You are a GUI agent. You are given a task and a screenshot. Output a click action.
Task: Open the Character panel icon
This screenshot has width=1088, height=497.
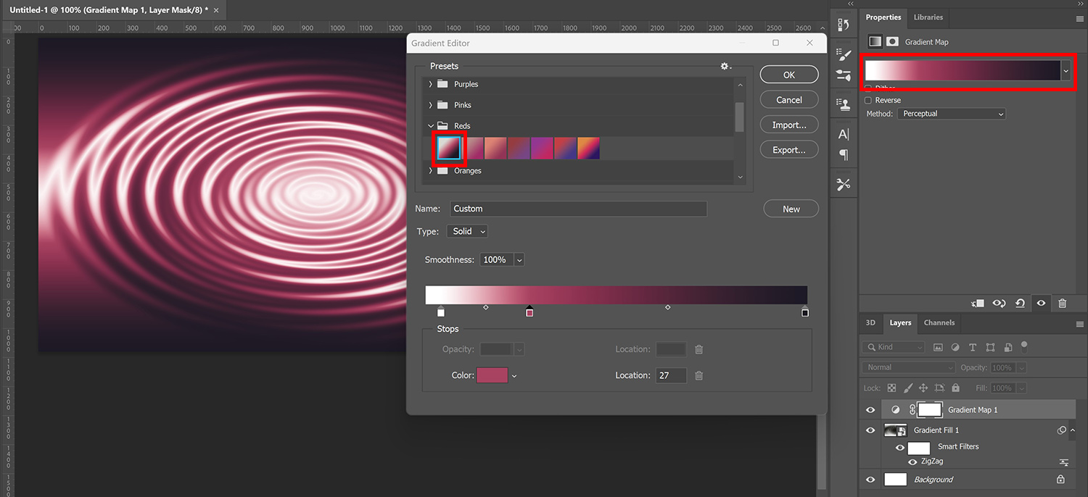[844, 134]
